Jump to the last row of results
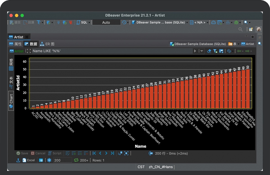This screenshot has height=175, width=270. (112, 153)
